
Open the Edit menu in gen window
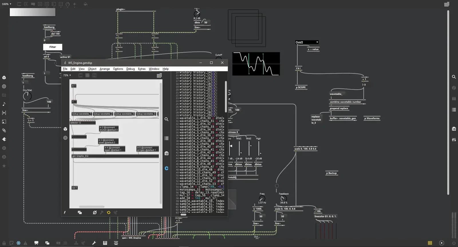(73, 69)
